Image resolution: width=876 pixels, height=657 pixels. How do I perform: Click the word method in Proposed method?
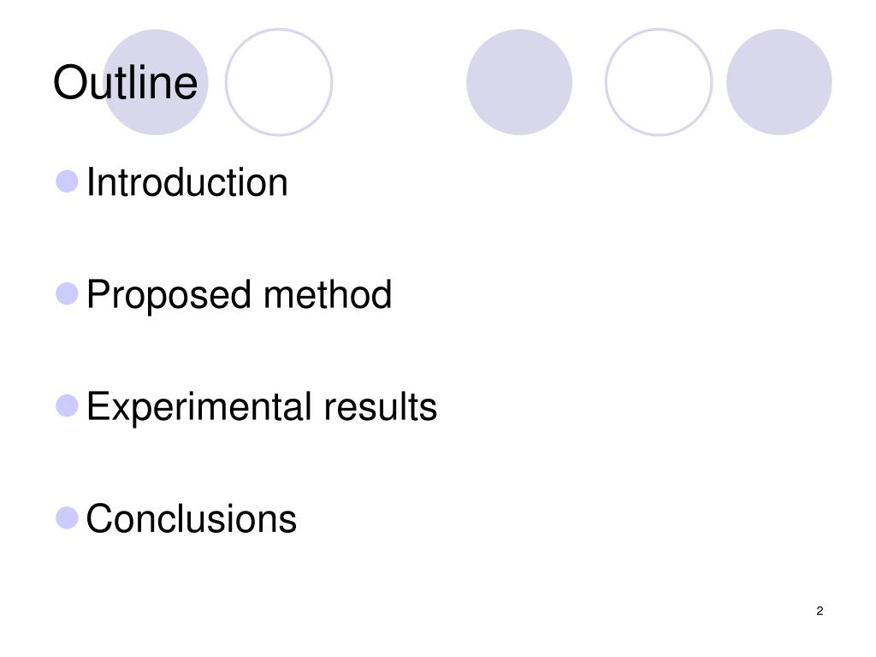pyautogui.click(x=328, y=294)
